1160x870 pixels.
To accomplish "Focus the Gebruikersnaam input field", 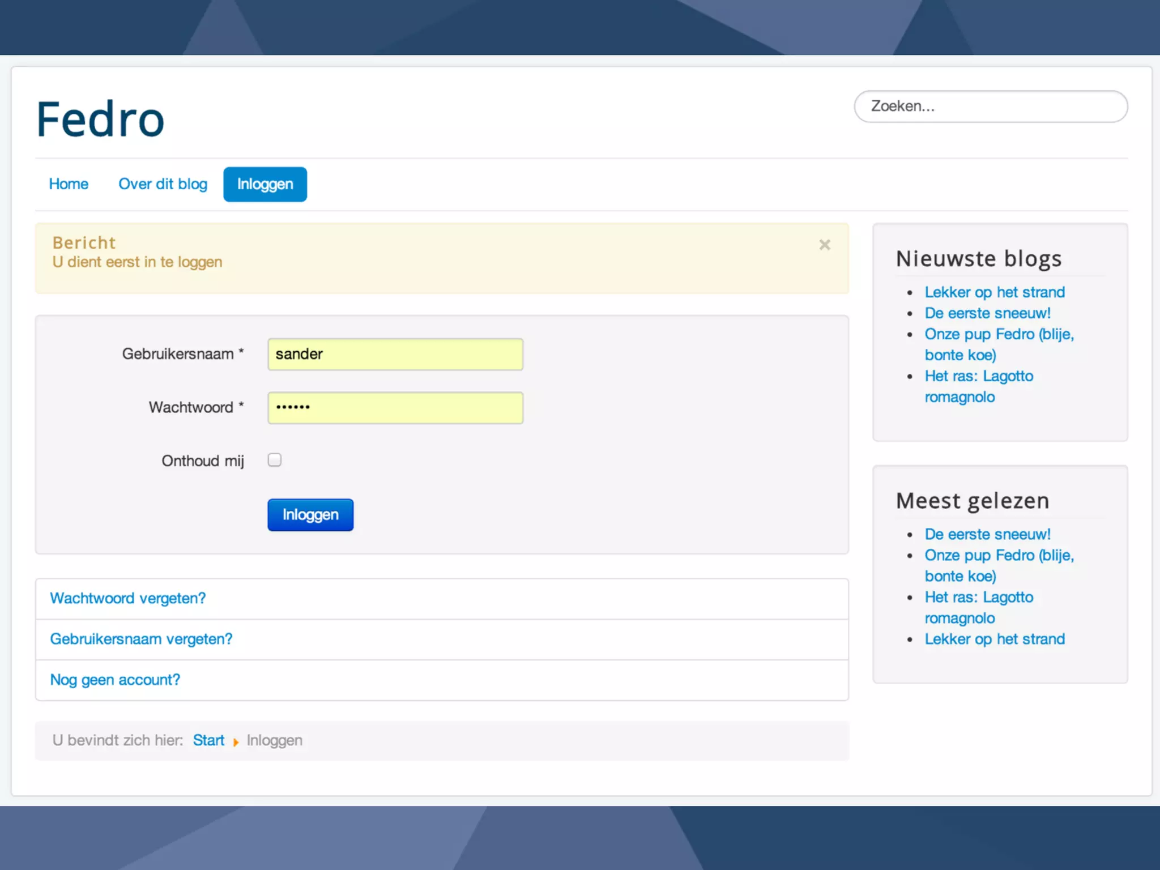I will point(395,354).
